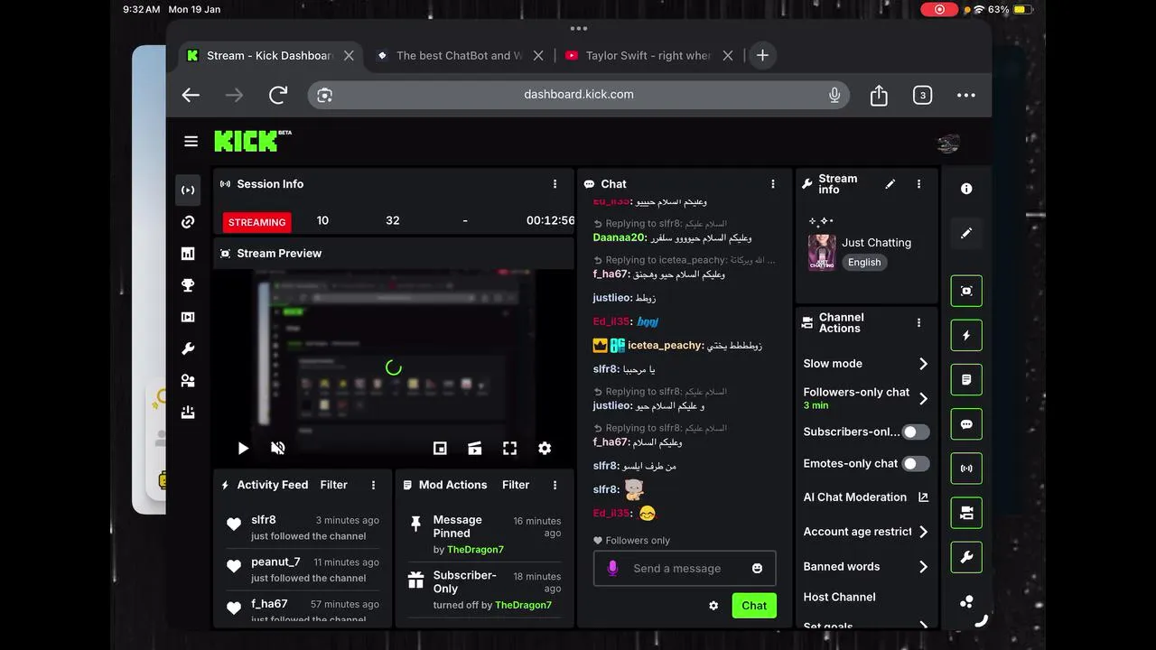This screenshot has height=650, width=1156.
Task: Switch stream preview to theater mode
Action: click(x=474, y=448)
